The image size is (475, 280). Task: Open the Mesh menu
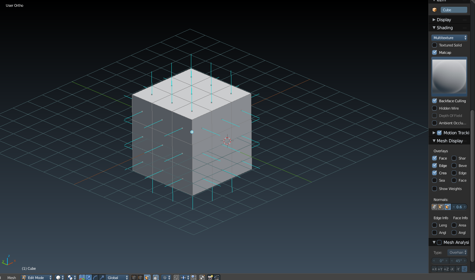point(12,277)
